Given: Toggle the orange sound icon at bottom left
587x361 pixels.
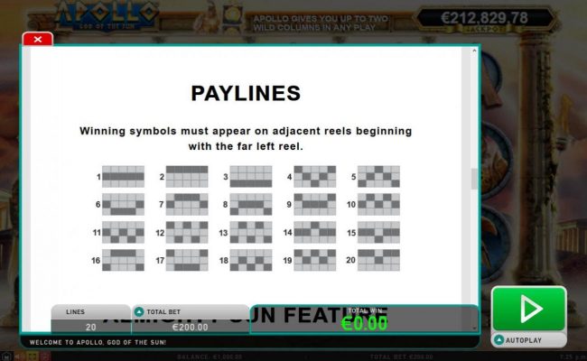Looking at the screenshot, I should point(19,356).
